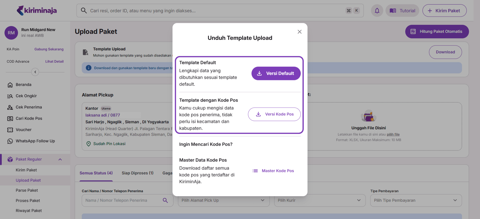Open the Voucher menu
480x219 pixels.
23,130
